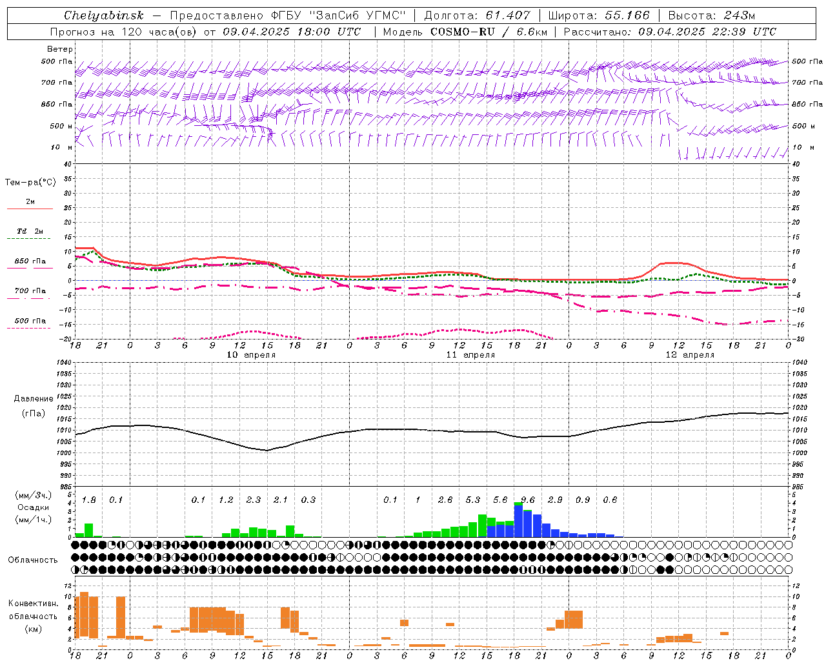Click the 5.6 precipitation total value

(500, 500)
